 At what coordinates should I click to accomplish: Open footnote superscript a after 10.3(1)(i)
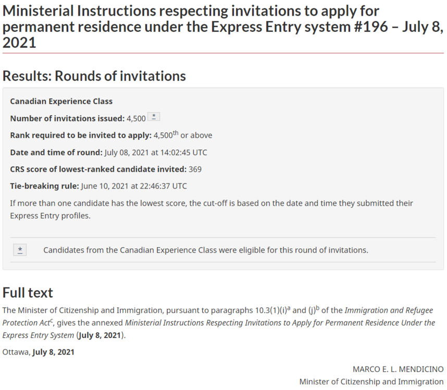tap(288, 308)
